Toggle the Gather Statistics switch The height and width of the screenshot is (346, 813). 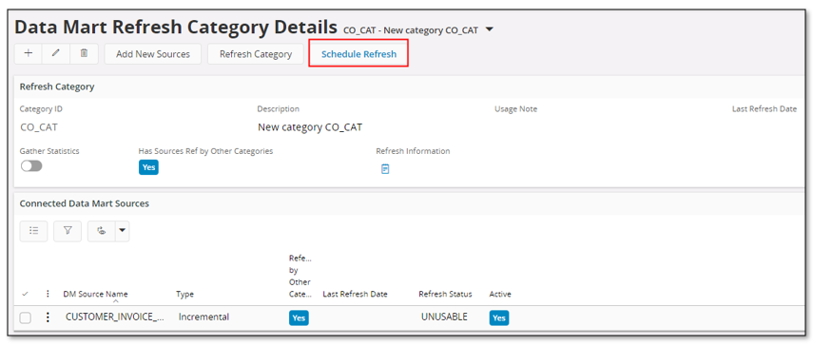pyautogui.click(x=31, y=166)
